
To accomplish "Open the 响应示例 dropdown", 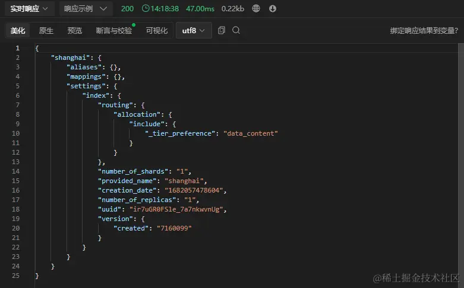I will point(86,8).
